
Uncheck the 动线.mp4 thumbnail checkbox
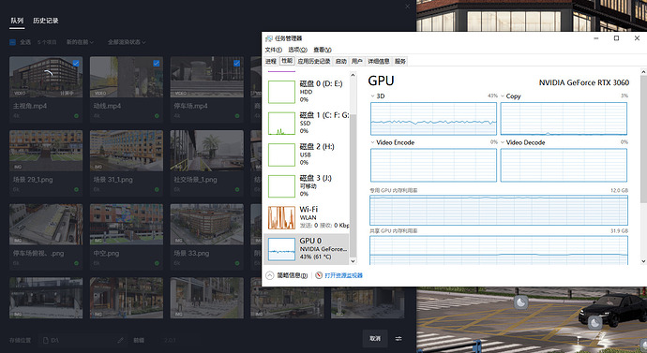(157, 63)
